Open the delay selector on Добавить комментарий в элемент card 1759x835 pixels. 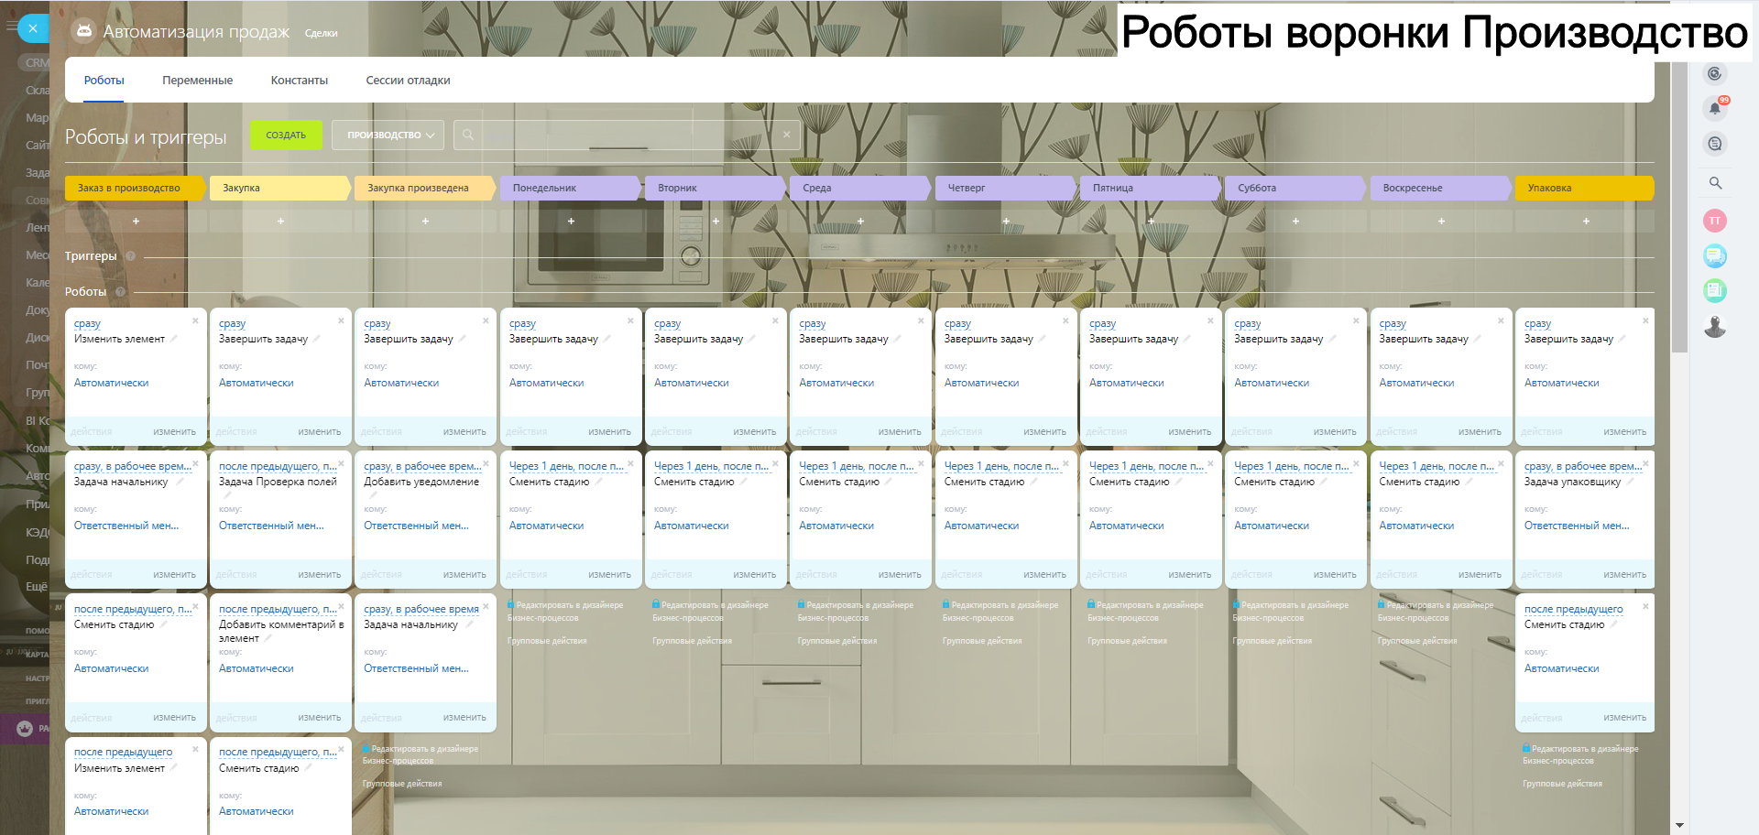coord(278,610)
